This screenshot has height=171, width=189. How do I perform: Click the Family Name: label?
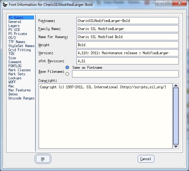click(49, 29)
